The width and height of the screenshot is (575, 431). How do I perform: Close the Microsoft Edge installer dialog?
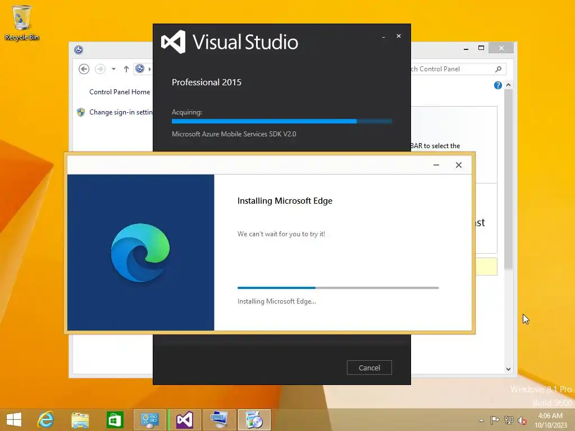click(x=458, y=165)
